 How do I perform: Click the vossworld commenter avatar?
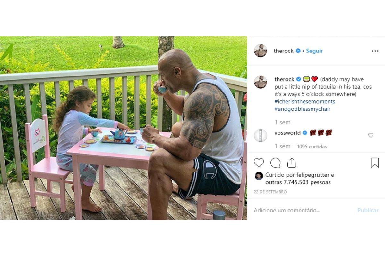(x=261, y=135)
